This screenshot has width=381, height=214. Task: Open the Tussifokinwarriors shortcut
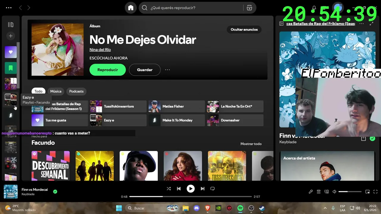pyautogui.click(x=118, y=106)
